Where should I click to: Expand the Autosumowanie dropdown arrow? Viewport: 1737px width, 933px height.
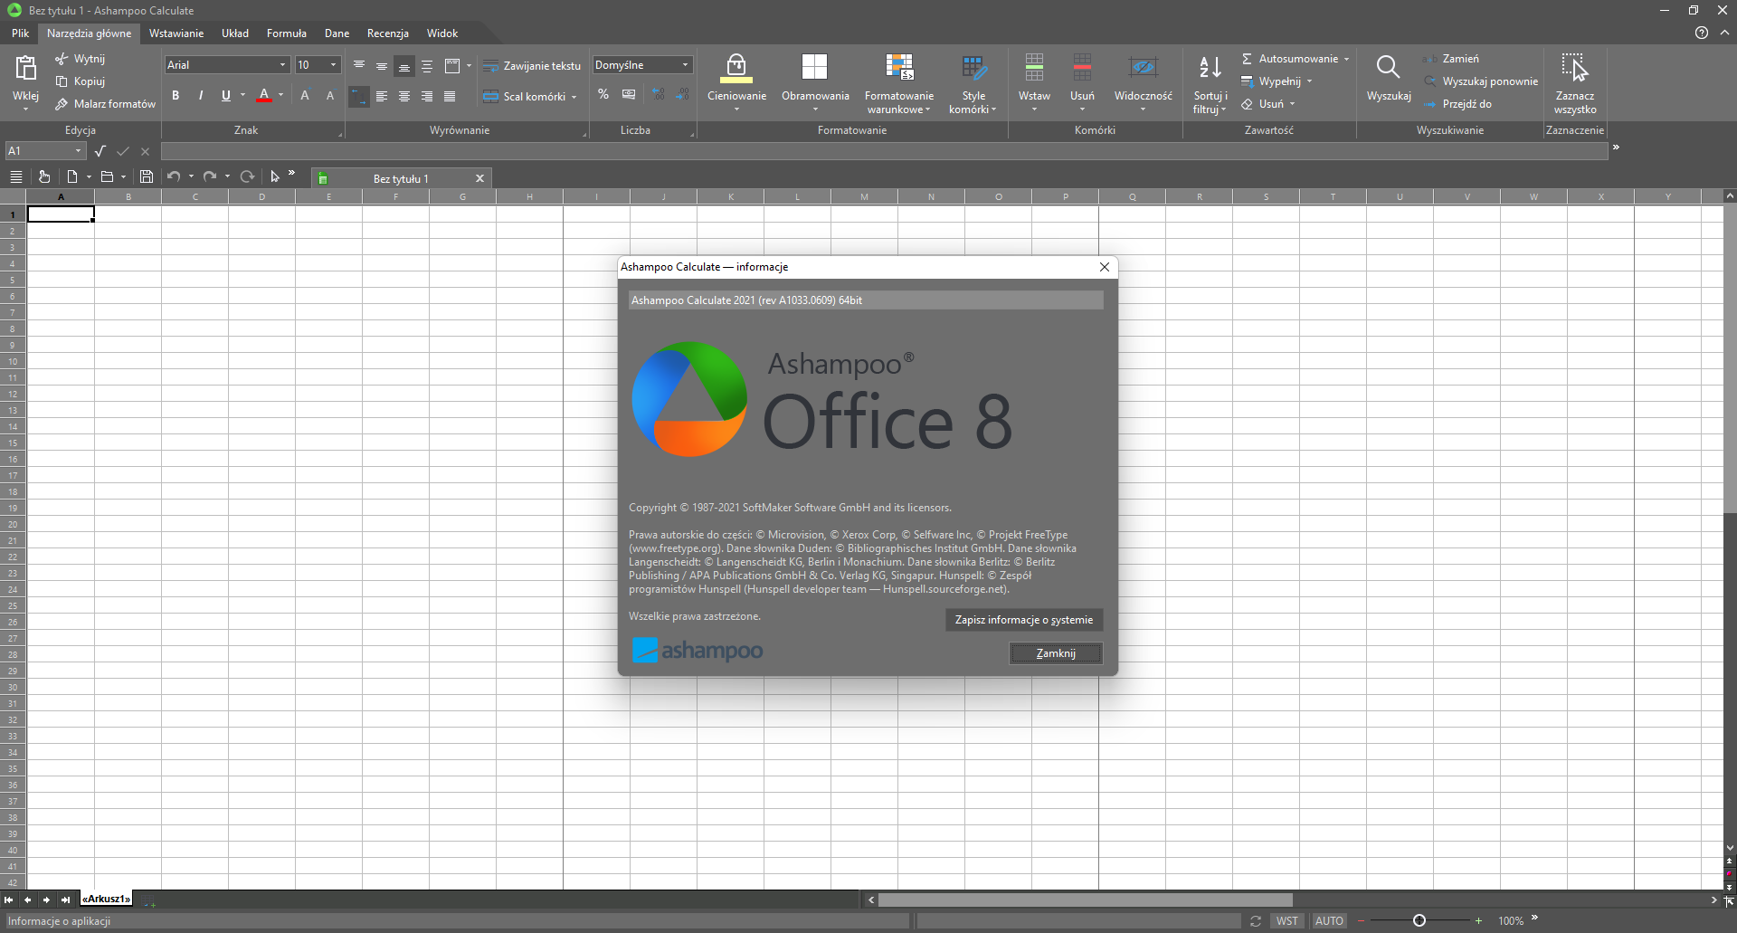click(x=1346, y=59)
